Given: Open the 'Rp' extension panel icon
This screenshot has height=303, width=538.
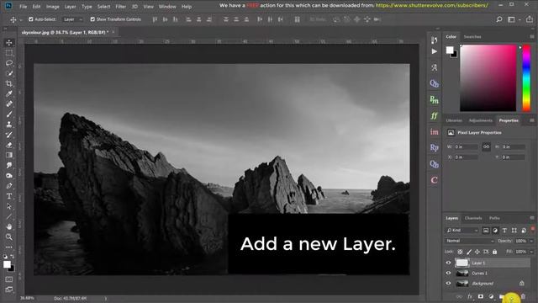Looking at the screenshot, I should pos(435,148).
